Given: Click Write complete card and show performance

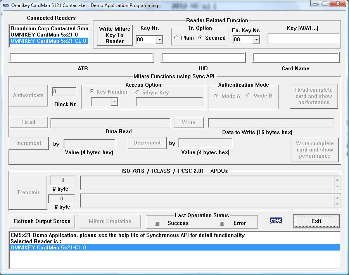Looking at the screenshot, I should tap(315, 150).
